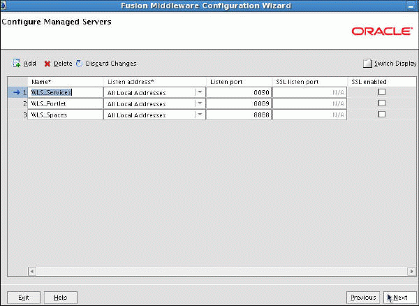419x306 pixels.
Task: Click the red Delete X icon
Action: point(47,64)
